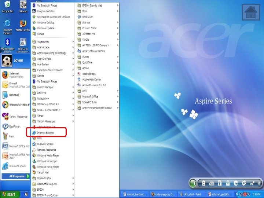Click the All Programs button
The image size is (264, 198).
coord(15,176)
